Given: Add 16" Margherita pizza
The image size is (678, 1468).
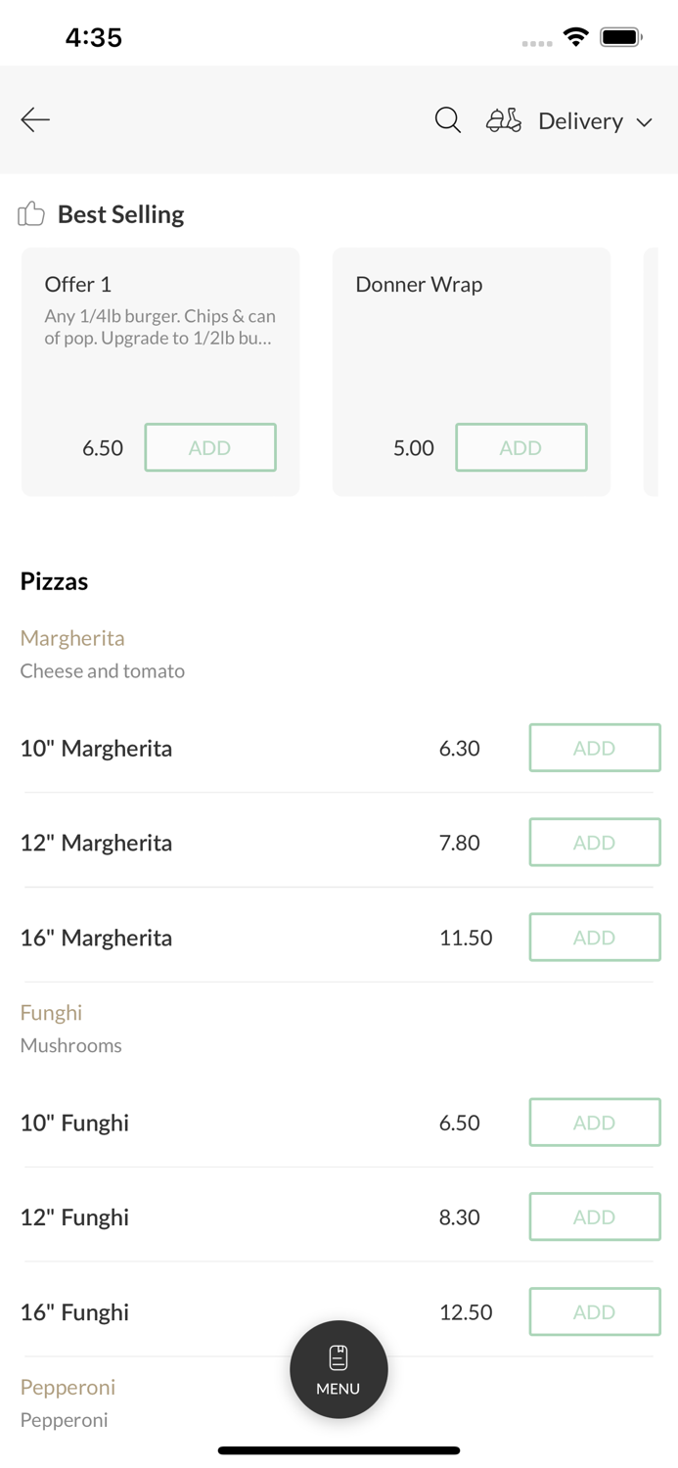Looking at the screenshot, I should click(x=595, y=938).
